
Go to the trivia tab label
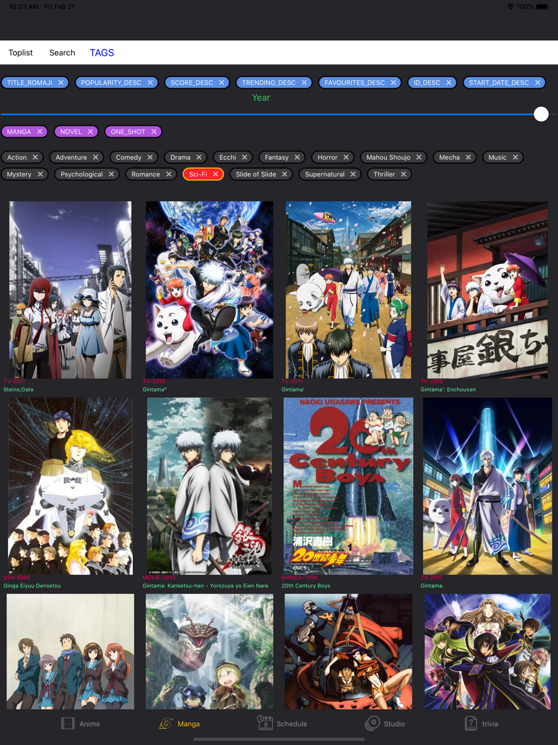(x=490, y=724)
